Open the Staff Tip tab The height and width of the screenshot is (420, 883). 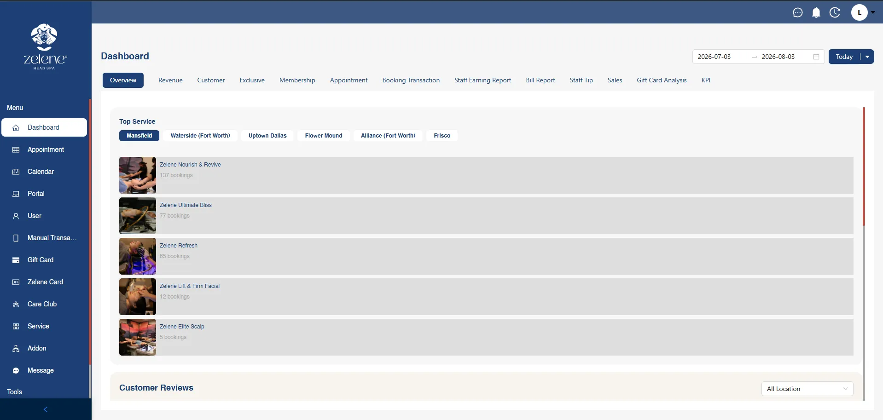[581, 80]
